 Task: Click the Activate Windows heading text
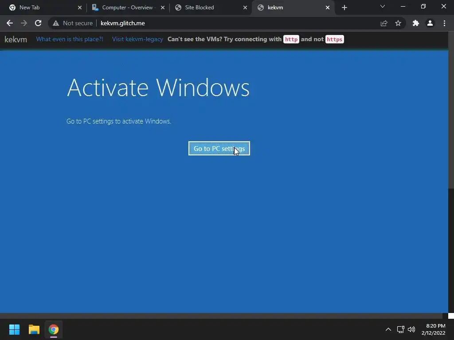(x=158, y=87)
